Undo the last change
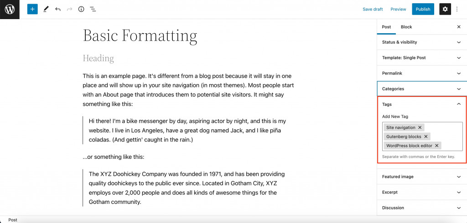467x223 pixels. point(58,9)
